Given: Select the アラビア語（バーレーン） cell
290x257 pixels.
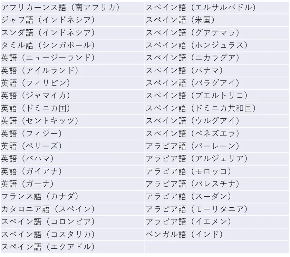Looking at the screenshot, I should click(192, 146).
